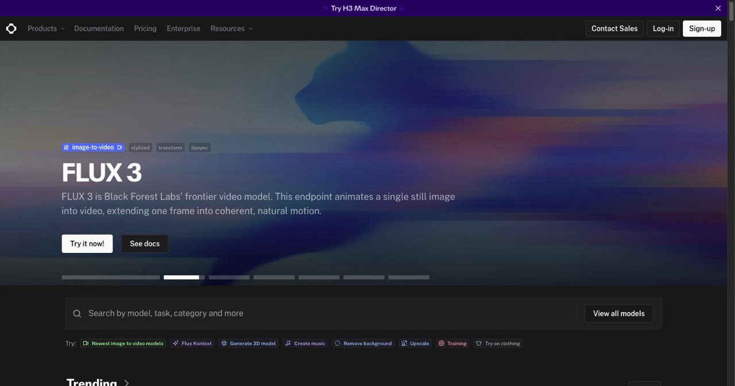Select the third carousel slide indicator
This screenshot has width=735, height=386.
pos(229,278)
